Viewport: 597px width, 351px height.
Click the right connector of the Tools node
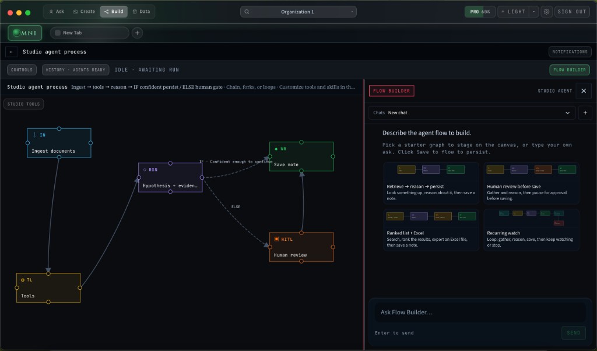click(x=79, y=288)
